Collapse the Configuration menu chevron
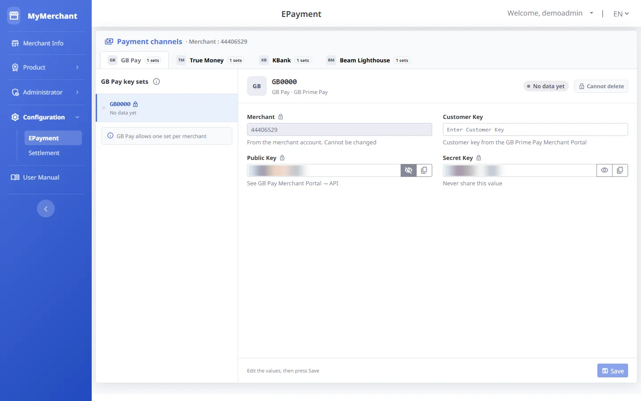The image size is (641, 401). click(77, 117)
